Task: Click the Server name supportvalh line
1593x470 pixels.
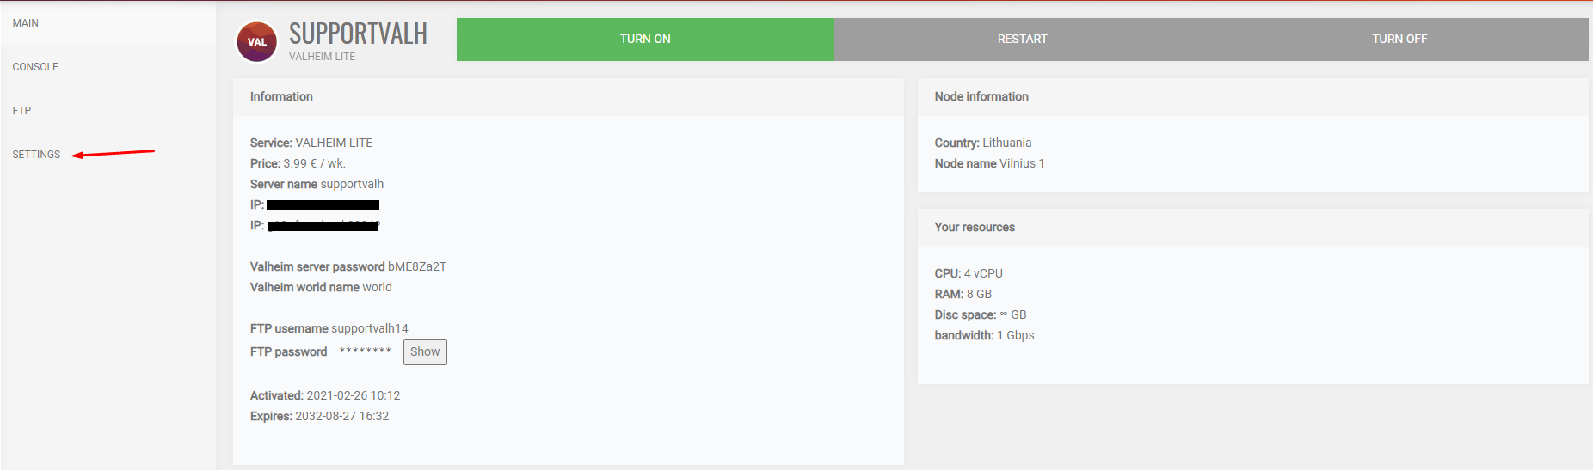Action: pos(317,184)
